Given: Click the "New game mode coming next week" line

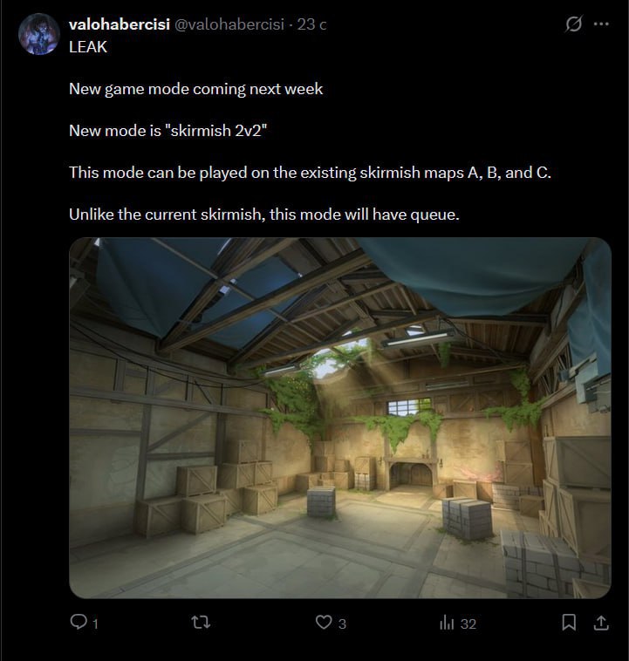Looking at the screenshot, I should click(x=195, y=89).
